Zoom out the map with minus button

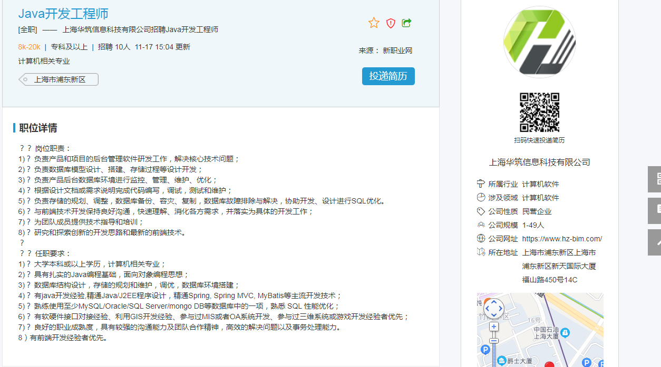click(x=493, y=341)
